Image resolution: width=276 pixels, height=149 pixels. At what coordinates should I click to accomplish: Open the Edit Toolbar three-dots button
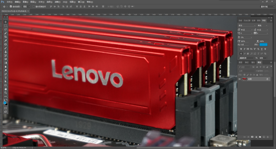tap(6, 97)
